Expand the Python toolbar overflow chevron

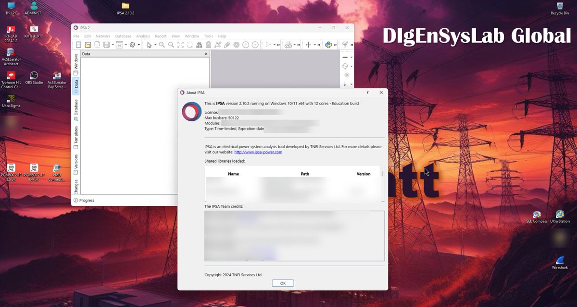pos(335,45)
